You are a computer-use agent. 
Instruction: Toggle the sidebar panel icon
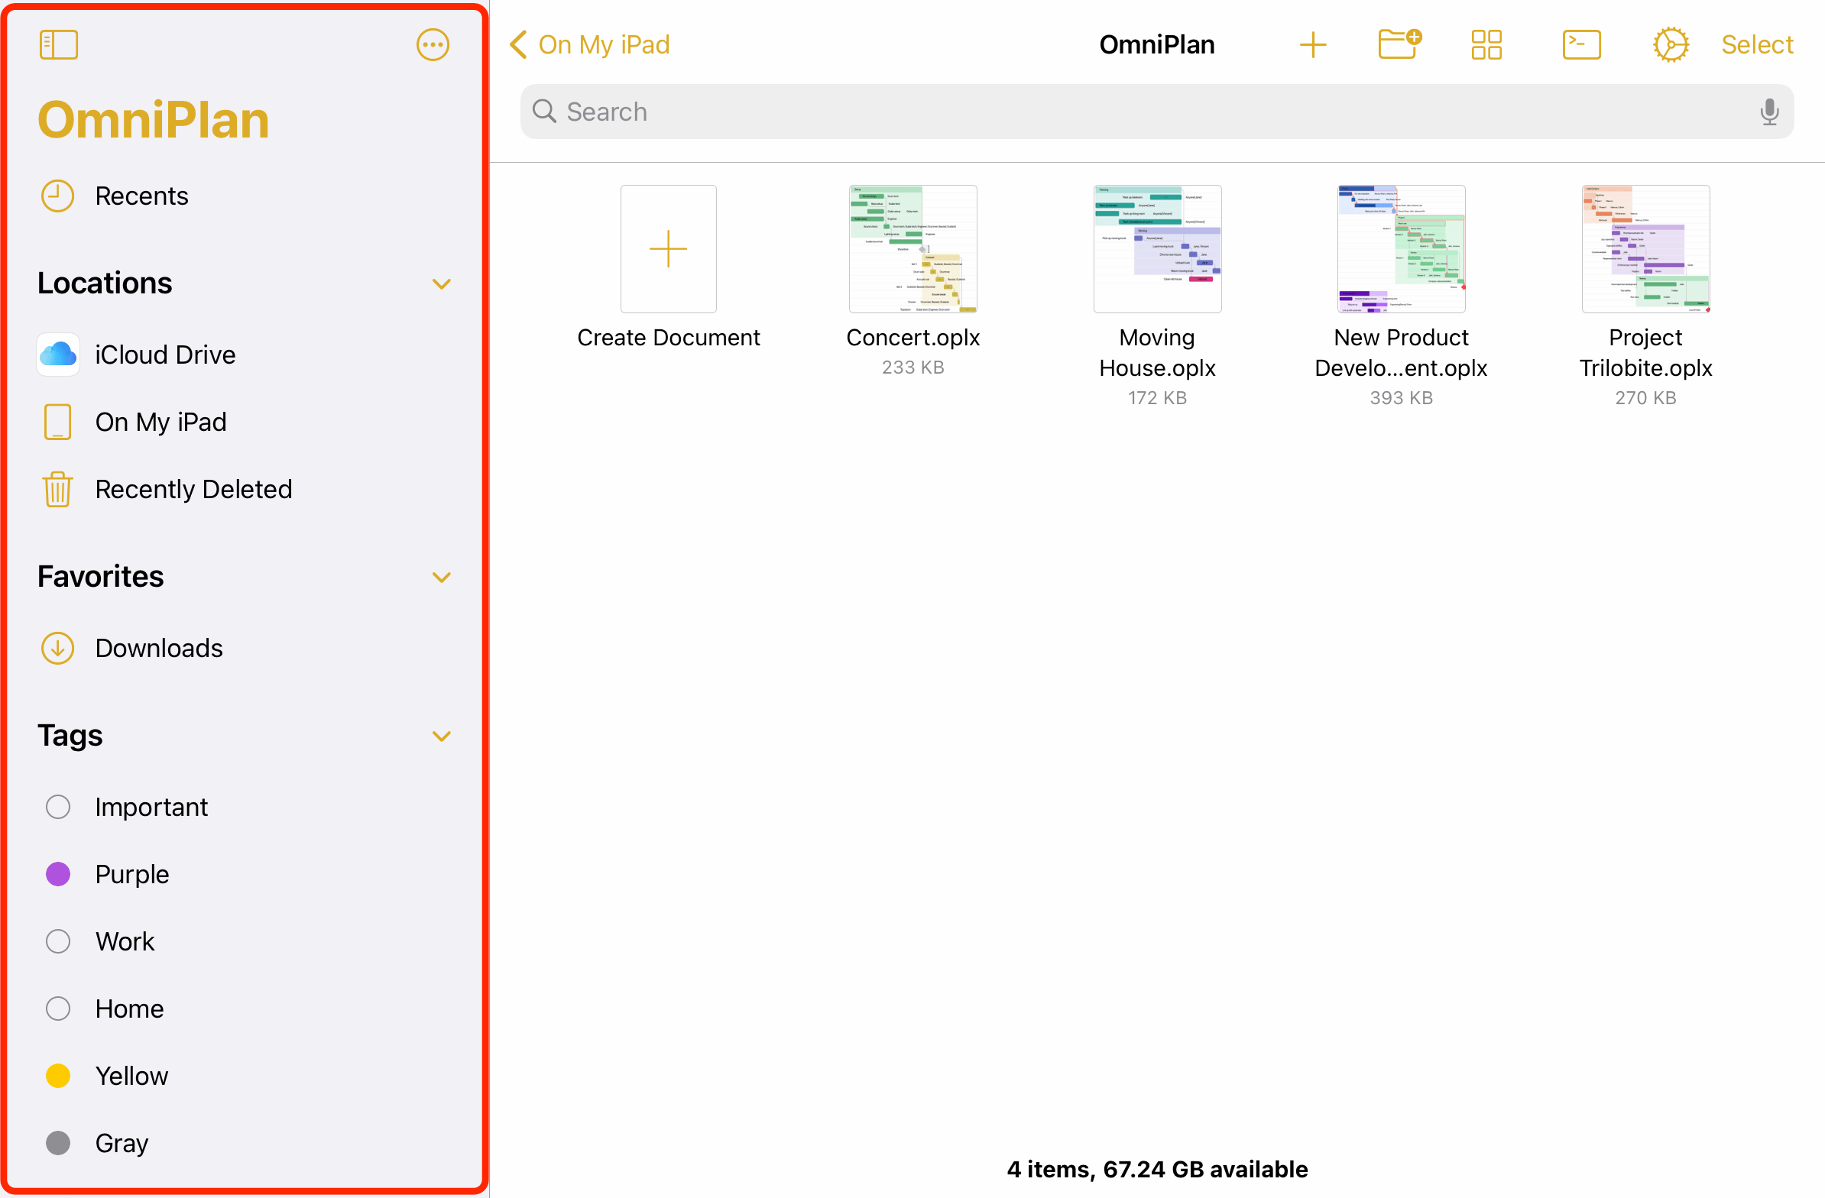tap(58, 44)
